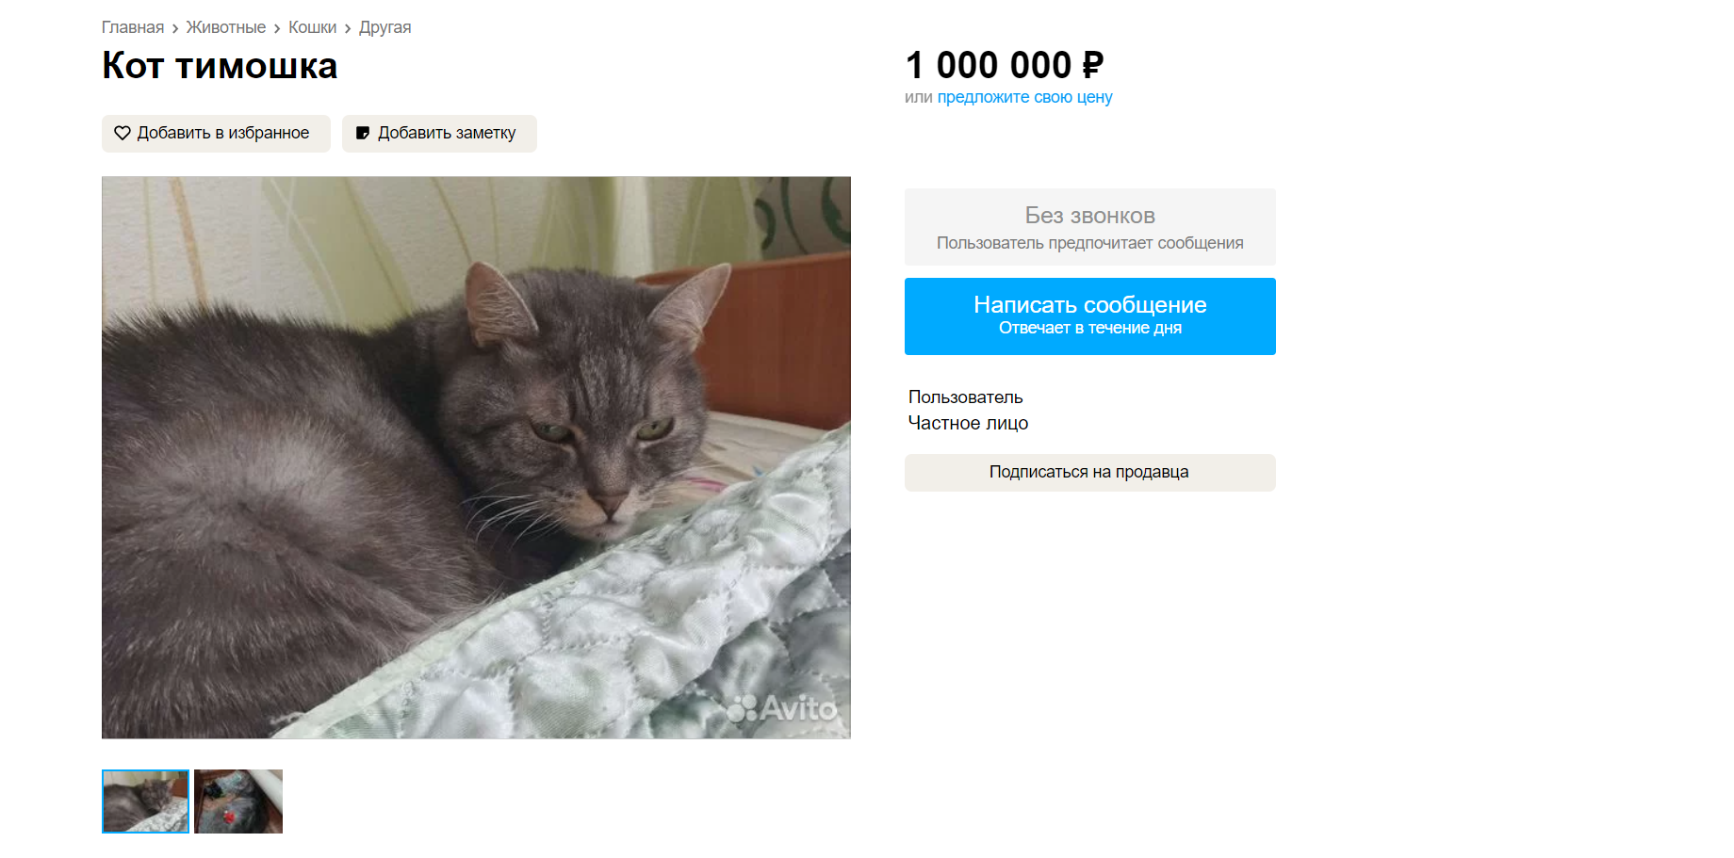Subscribe via Подписаться на продавца button
1734x858 pixels.
(x=1090, y=473)
